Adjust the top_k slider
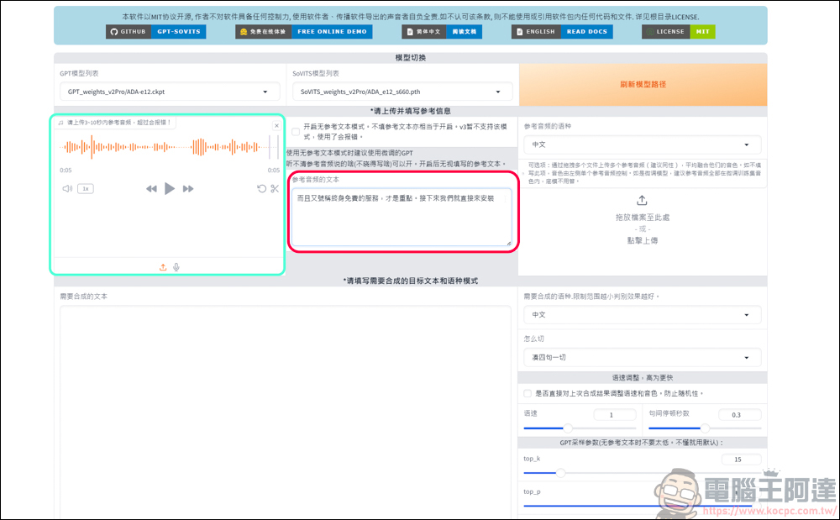Viewport: 840px width, 520px height. click(643, 473)
